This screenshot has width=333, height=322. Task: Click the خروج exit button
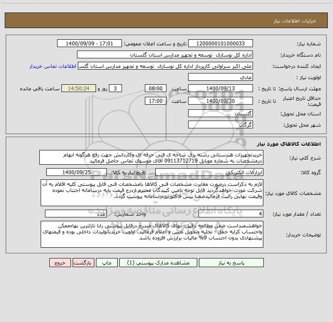(x=60, y=263)
